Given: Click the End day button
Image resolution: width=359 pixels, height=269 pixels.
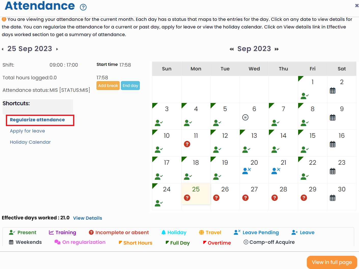Looking at the screenshot, I should pyautogui.click(x=130, y=86).
